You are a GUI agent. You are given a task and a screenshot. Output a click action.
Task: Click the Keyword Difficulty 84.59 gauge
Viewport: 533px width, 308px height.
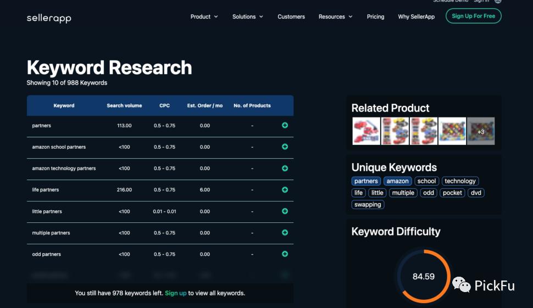click(x=424, y=276)
